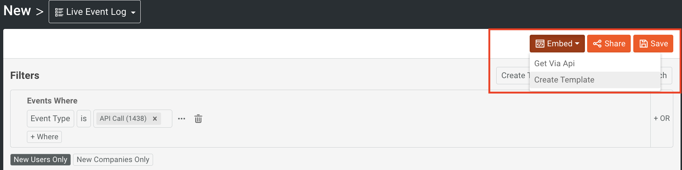Toggle the New Users Only filter

click(40, 160)
